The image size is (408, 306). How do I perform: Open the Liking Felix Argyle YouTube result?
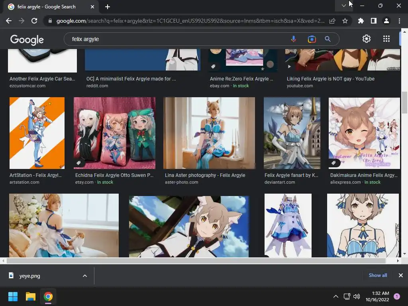click(330, 78)
